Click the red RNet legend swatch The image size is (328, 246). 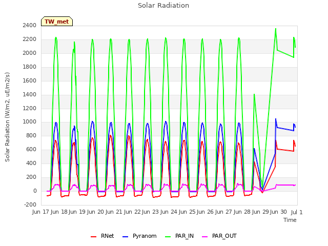93,237
